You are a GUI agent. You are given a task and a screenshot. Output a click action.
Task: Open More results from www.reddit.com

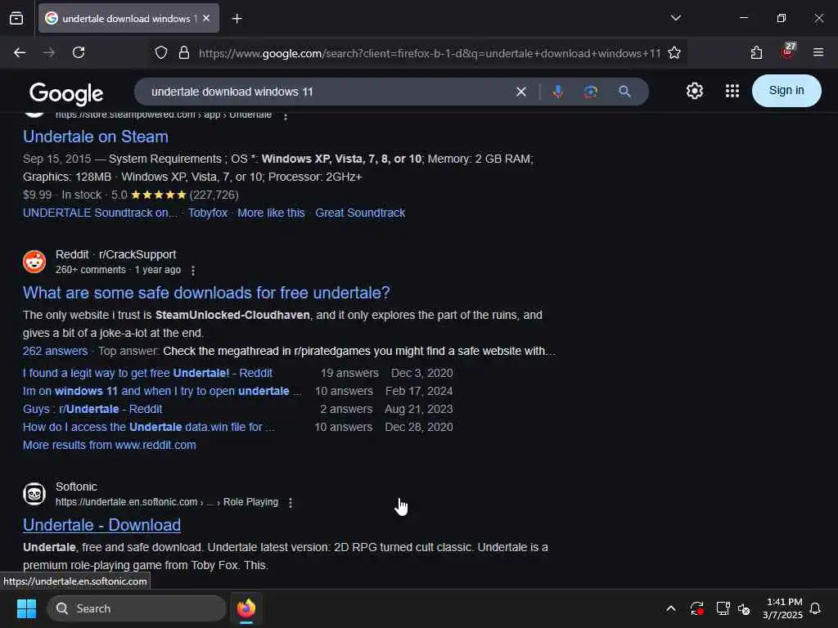109,445
